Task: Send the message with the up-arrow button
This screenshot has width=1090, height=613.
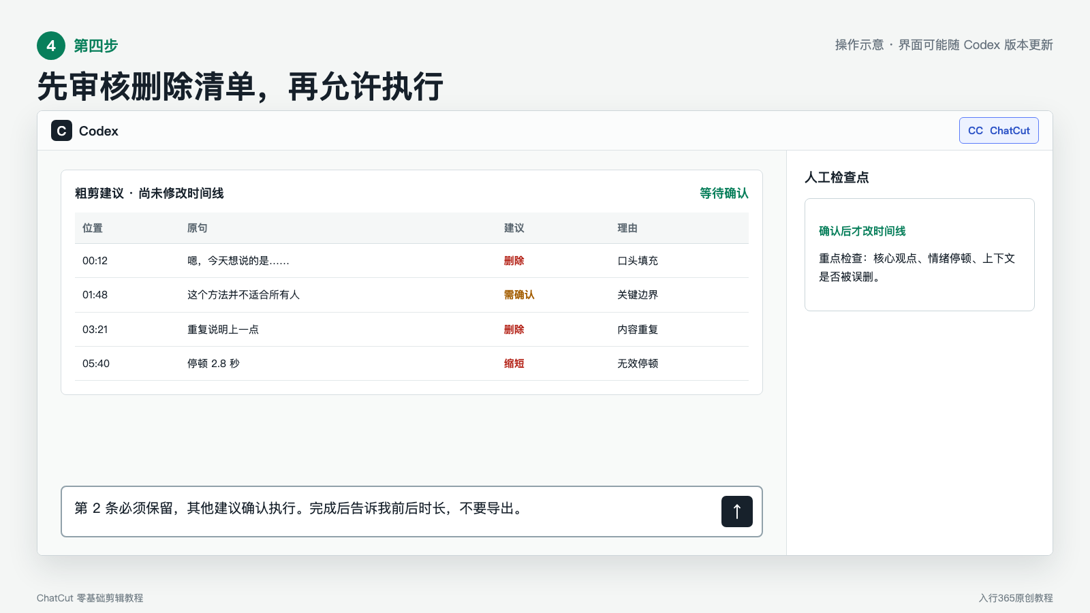Action: click(736, 512)
